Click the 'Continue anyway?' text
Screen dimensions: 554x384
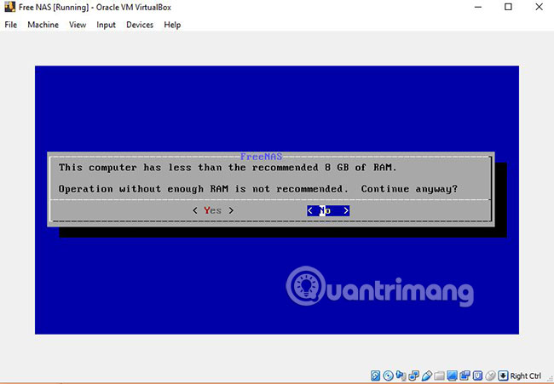pos(409,189)
